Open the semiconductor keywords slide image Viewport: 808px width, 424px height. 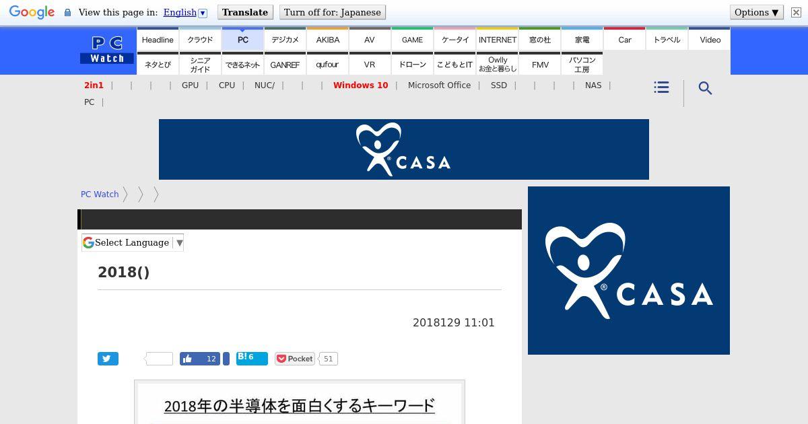[300, 402]
